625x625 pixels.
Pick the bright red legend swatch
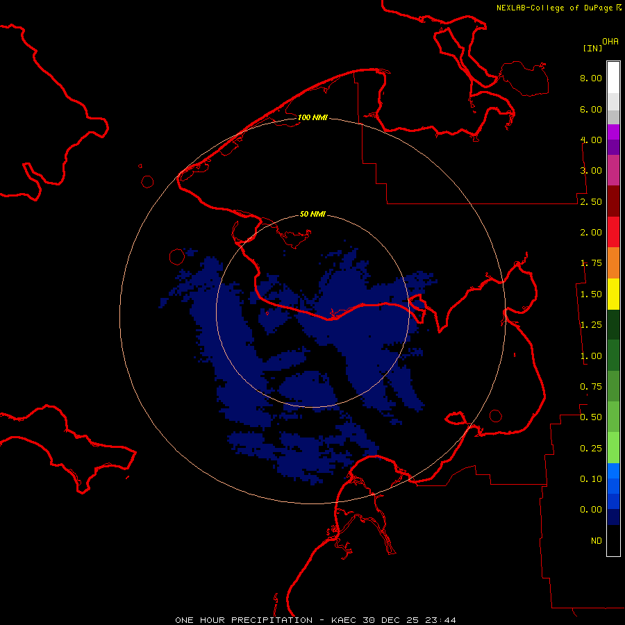(613, 232)
